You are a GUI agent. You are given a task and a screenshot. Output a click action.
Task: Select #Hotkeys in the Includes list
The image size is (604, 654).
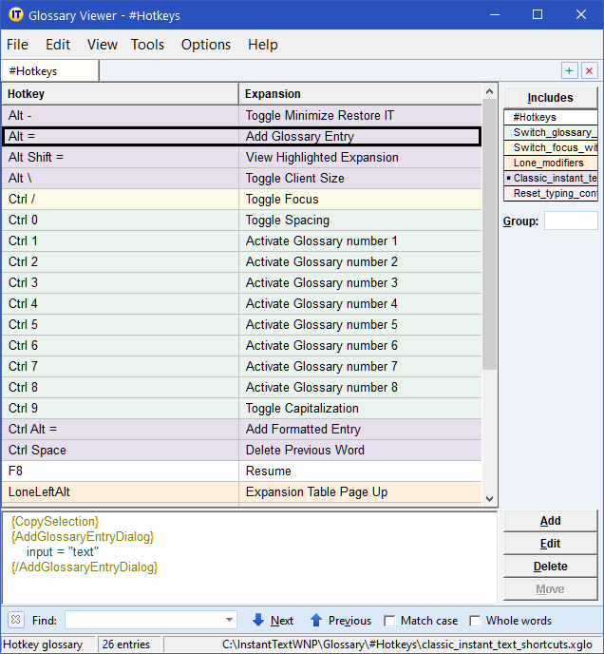point(551,117)
